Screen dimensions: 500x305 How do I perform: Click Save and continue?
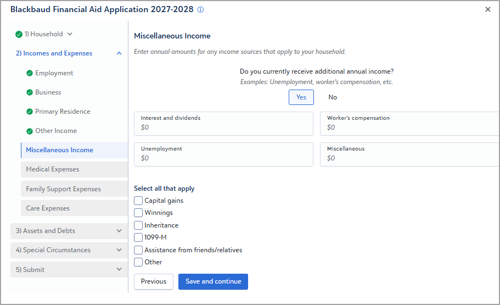pos(214,281)
